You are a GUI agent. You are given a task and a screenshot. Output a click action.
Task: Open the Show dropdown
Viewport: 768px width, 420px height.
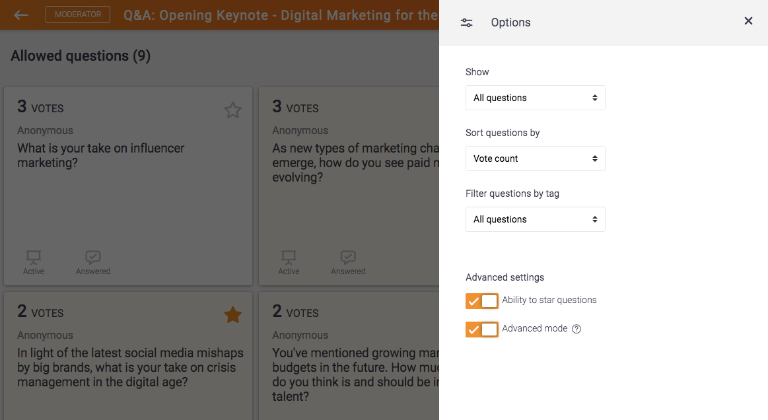(x=535, y=98)
